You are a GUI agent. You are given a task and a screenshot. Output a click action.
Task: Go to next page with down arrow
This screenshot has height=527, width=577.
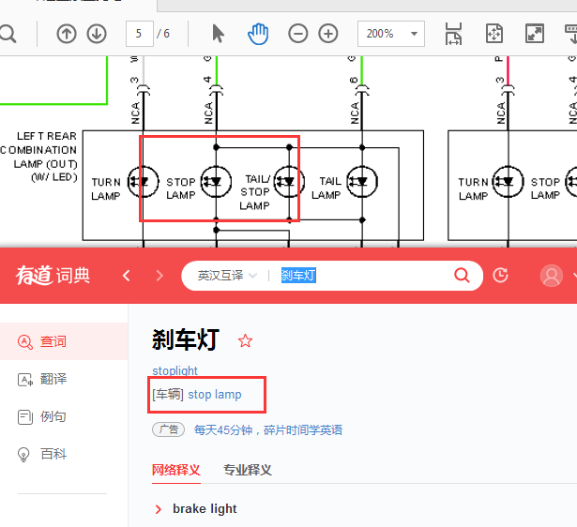coord(97,34)
